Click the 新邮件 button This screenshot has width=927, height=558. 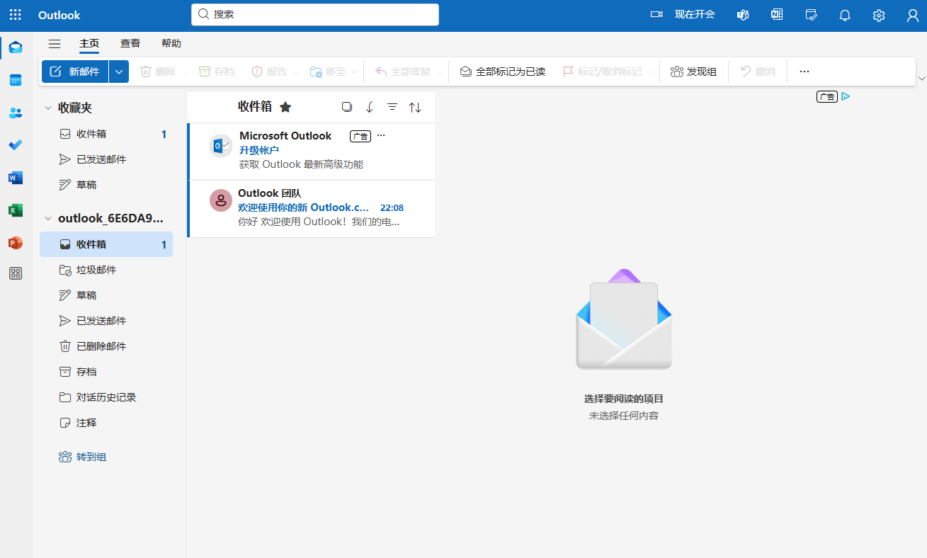75,72
